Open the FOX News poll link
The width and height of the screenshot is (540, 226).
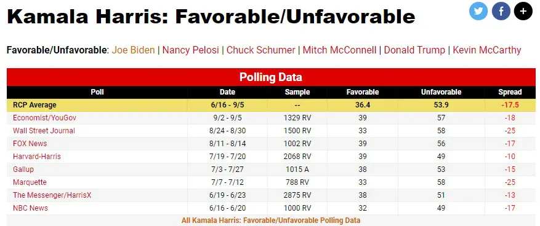[30, 144]
